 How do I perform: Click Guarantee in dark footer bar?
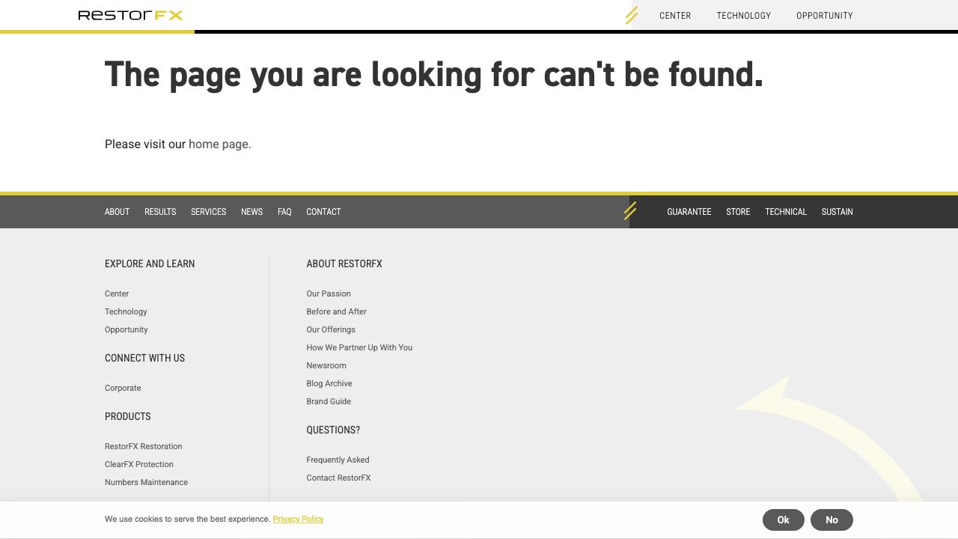[689, 212]
